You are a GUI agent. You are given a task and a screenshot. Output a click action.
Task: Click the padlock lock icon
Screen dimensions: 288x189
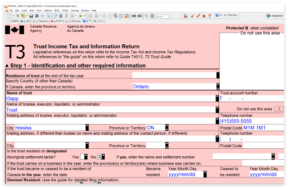pyautogui.click(x=66, y=16)
